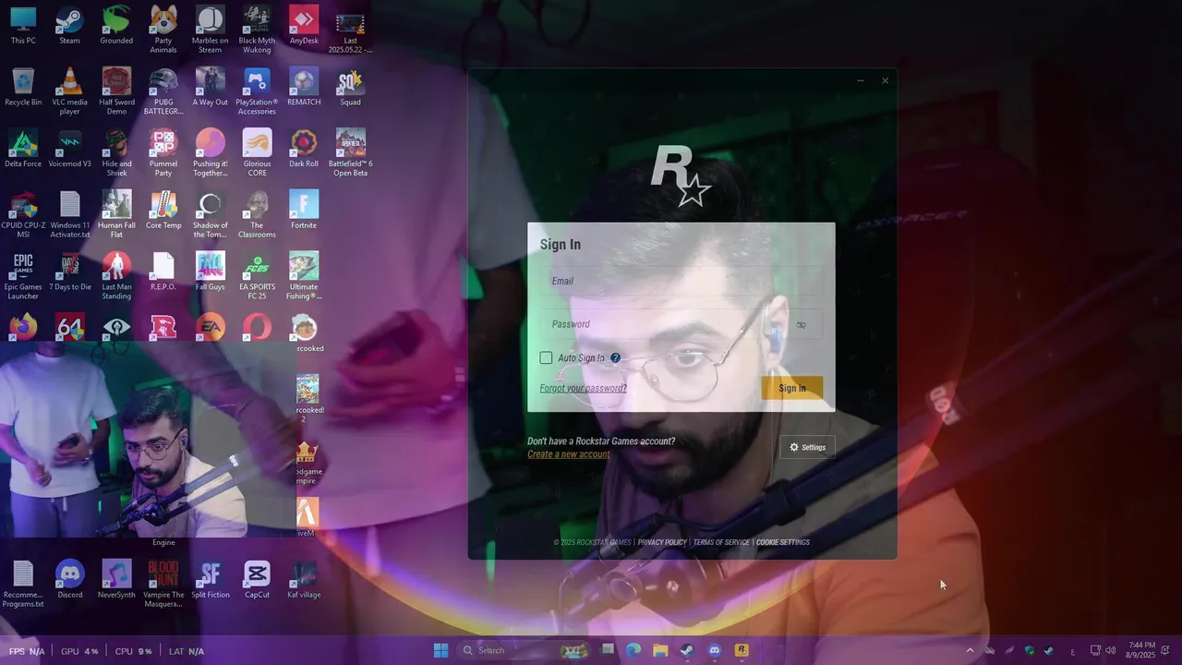Select the Battlefield 6 Open Beta icon
Image resolution: width=1182 pixels, height=665 pixels.
point(350,153)
